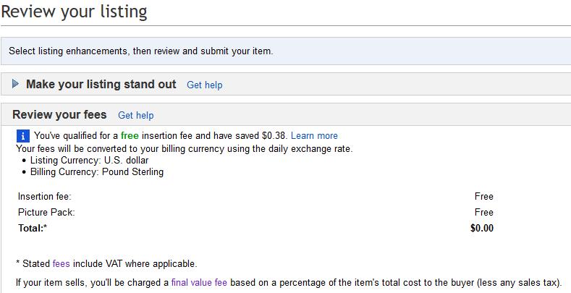The width and height of the screenshot is (571, 293).
Task: Click the Select listing enhancements instruction banner
Action: [x=140, y=51]
